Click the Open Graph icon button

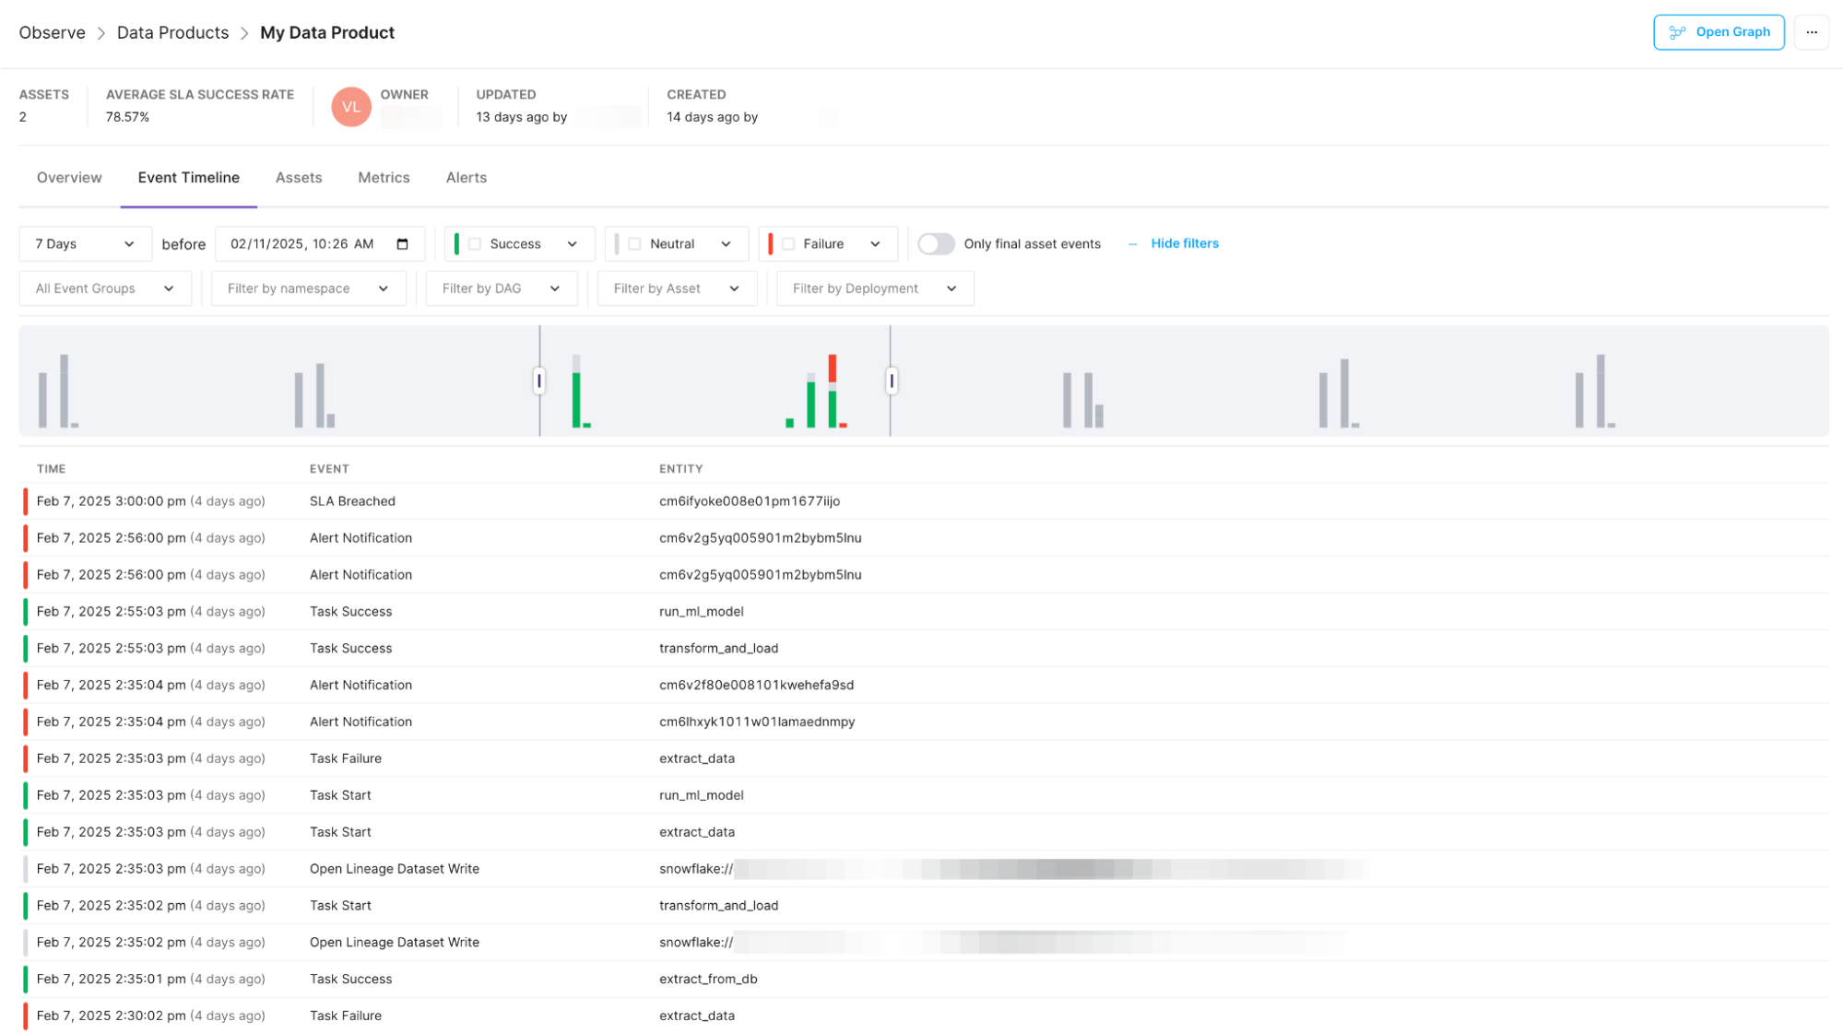click(x=1676, y=32)
